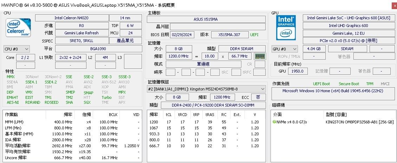Click the 單通道 memory mode field
This screenshot has height=163, width=397.
(x=203, y=64)
